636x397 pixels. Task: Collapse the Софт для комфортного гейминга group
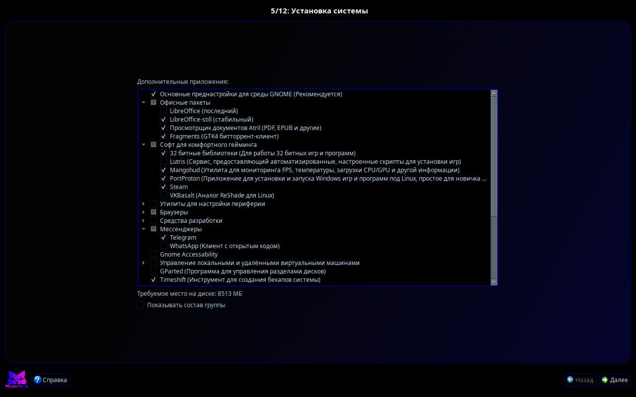(x=144, y=145)
